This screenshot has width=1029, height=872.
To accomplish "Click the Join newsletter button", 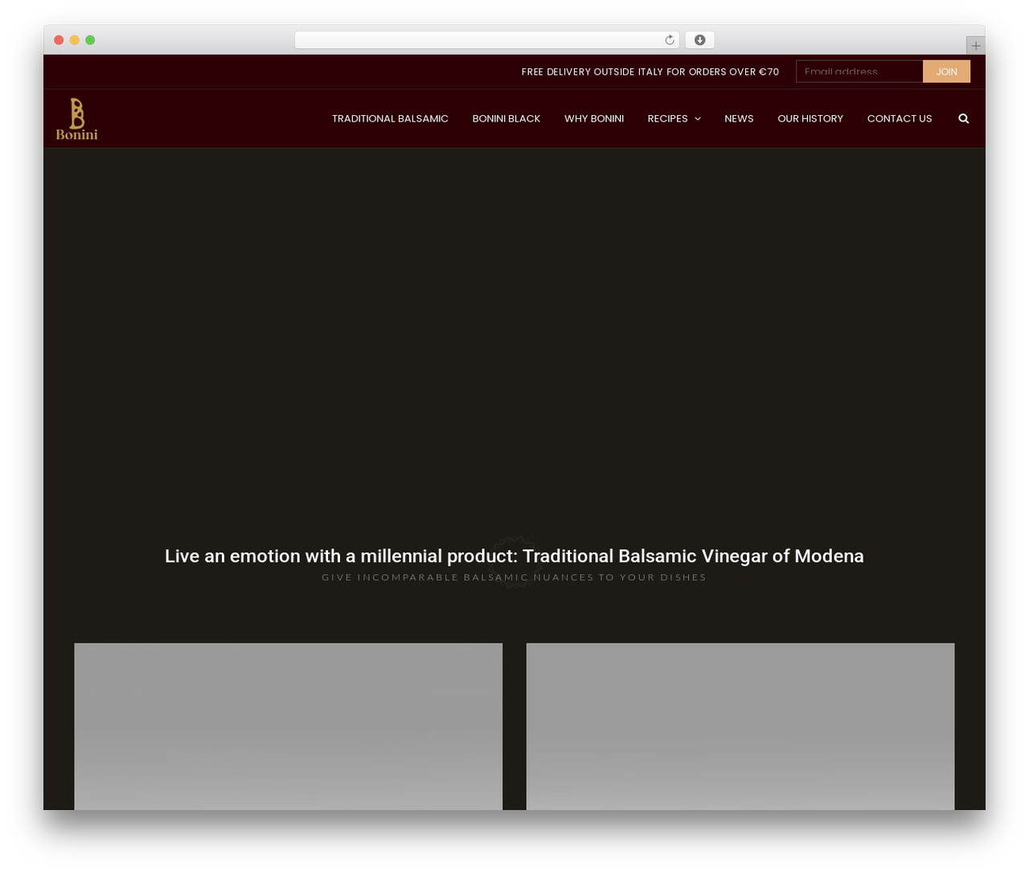I will pos(946,72).
